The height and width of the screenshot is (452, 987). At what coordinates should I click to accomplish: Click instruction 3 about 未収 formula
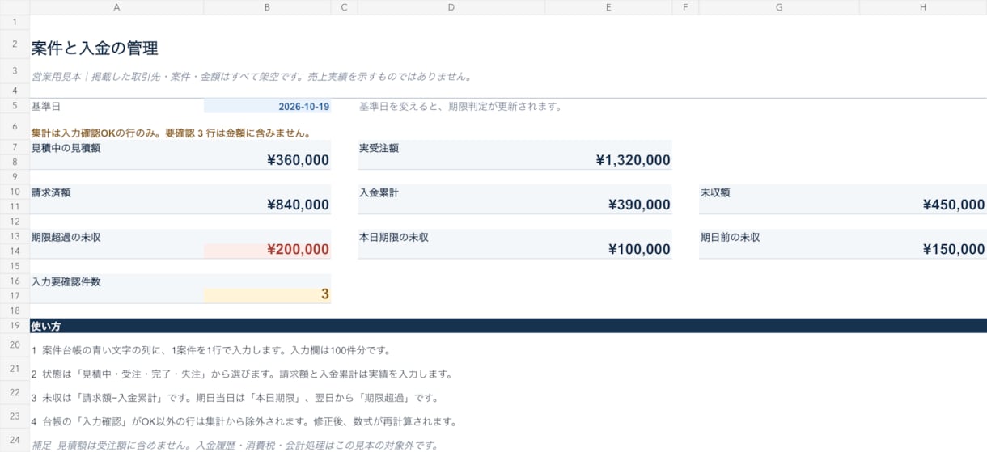[235, 398]
